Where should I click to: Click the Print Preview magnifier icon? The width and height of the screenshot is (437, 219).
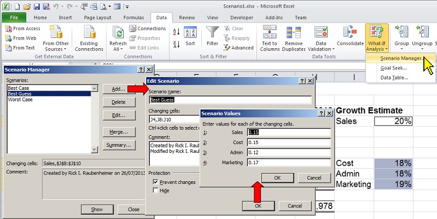104,6
